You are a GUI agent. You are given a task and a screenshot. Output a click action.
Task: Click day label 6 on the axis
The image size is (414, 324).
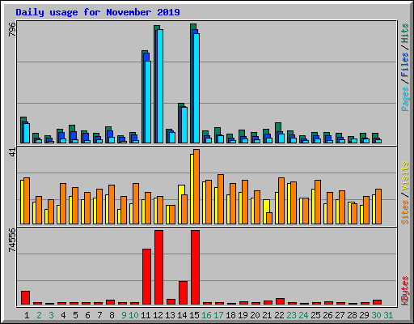pyautogui.click(x=87, y=315)
